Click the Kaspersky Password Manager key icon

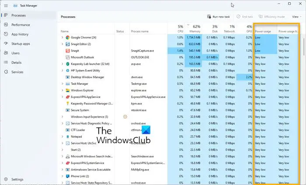coord(67,103)
